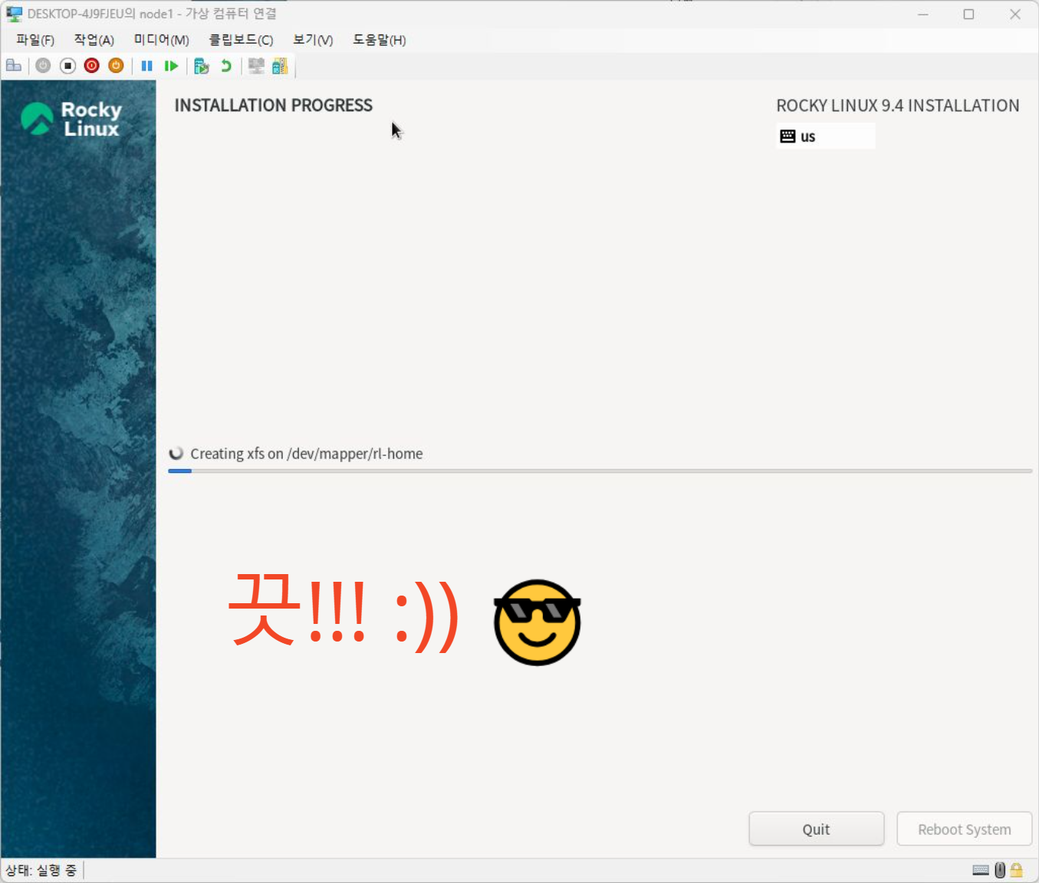The height and width of the screenshot is (883, 1039).
Task: Click the grayed Start power icon
Action: click(x=43, y=66)
